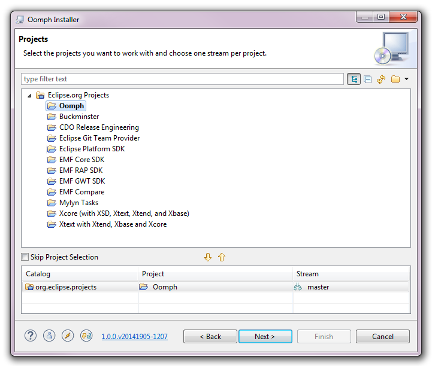Click in the type filter text field
Screen dimensions: 432x366
tap(182, 79)
